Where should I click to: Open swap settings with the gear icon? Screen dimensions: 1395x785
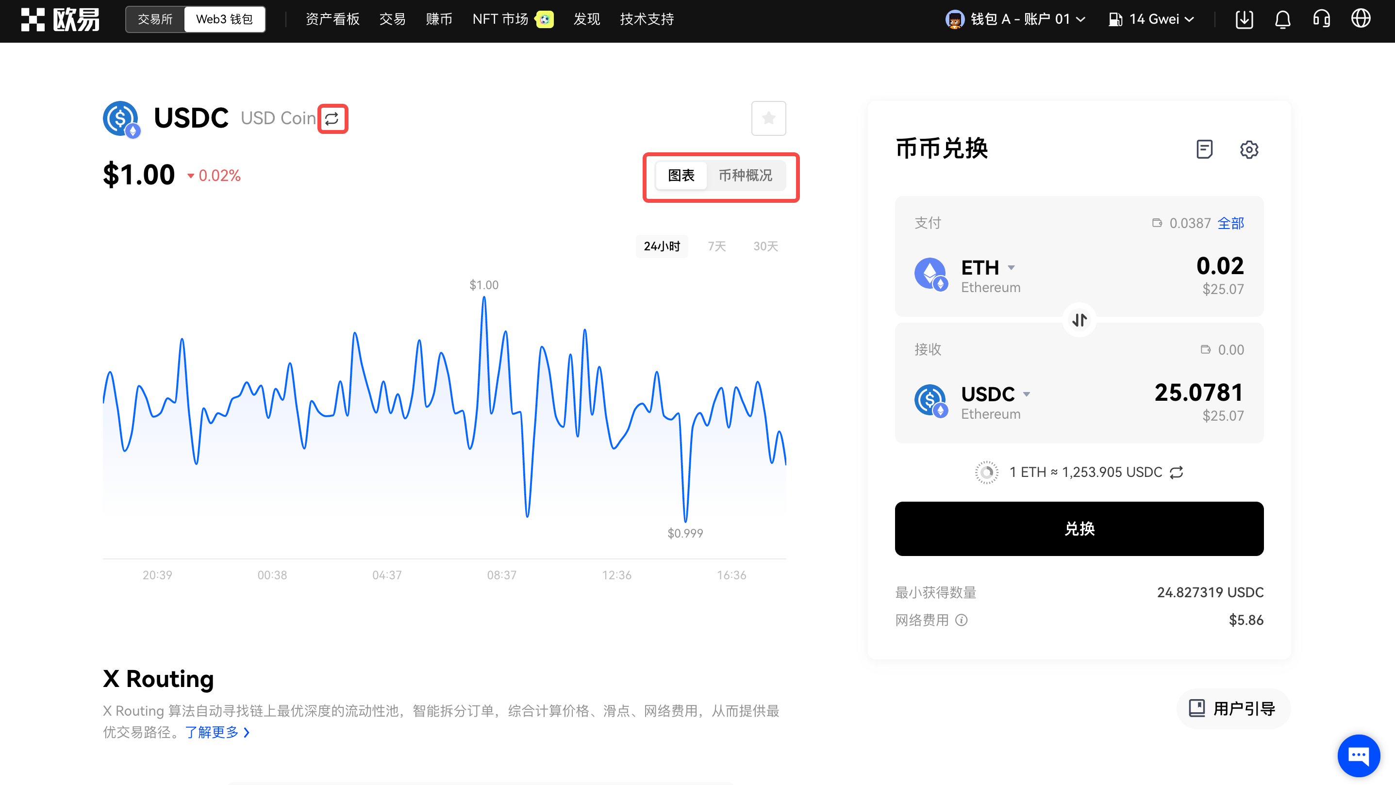(1249, 149)
